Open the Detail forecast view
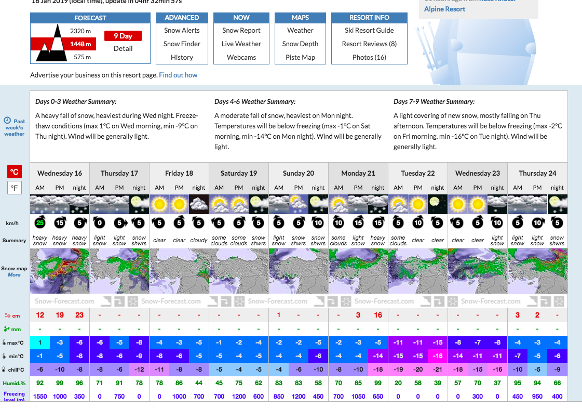The image size is (582, 408). pyautogui.click(x=123, y=48)
